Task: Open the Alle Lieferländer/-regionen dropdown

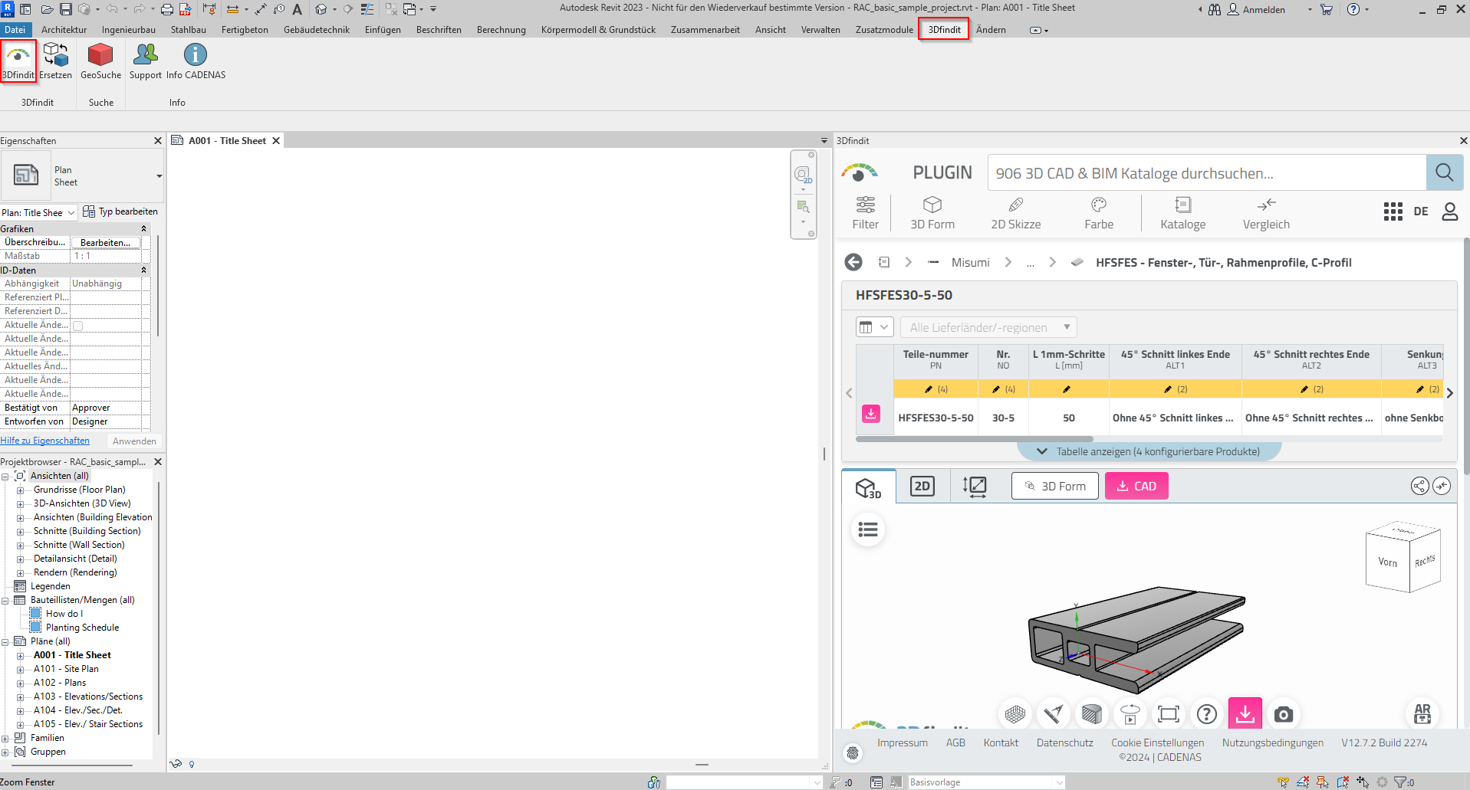Action: (988, 327)
